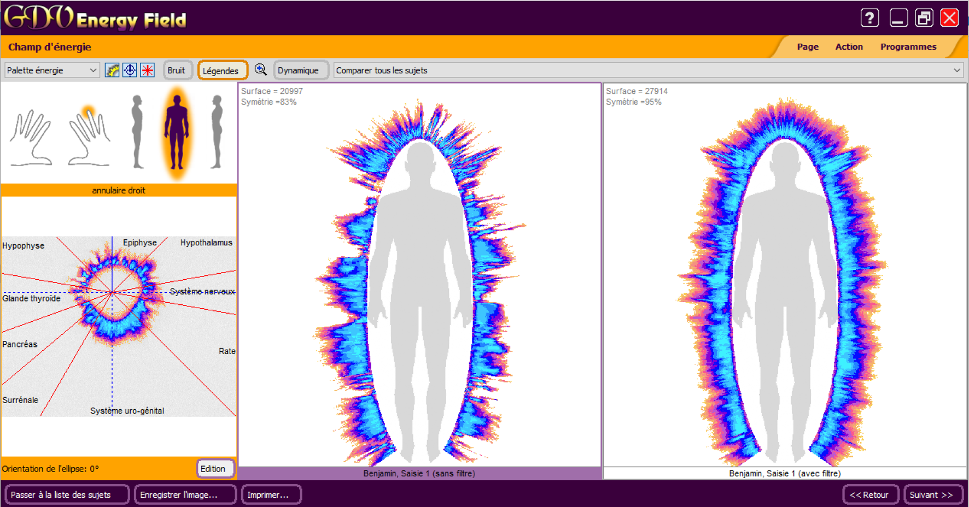
Task: Click Passer à la liste des sujets
Action: (67, 495)
